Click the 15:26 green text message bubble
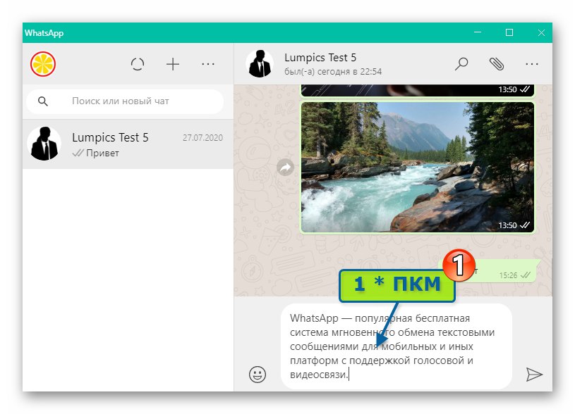This screenshot has width=575, height=414. click(x=505, y=270)
